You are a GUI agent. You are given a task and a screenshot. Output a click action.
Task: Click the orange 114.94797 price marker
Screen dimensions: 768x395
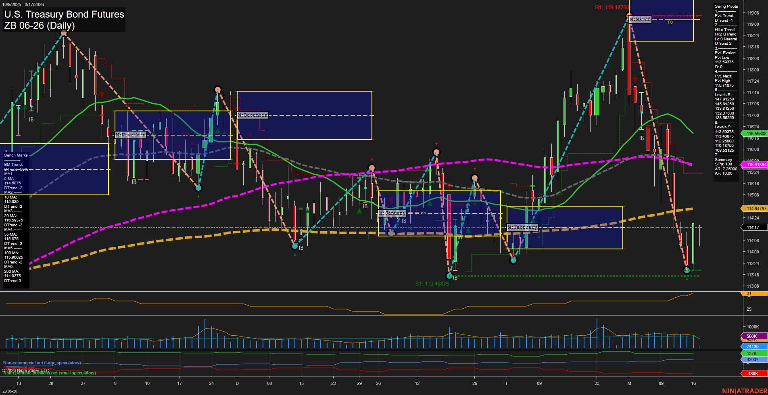(754, 209)
